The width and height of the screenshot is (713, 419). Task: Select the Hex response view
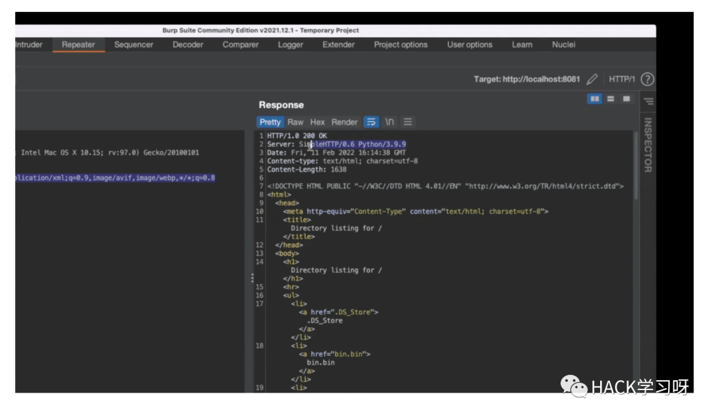point(318,122)
